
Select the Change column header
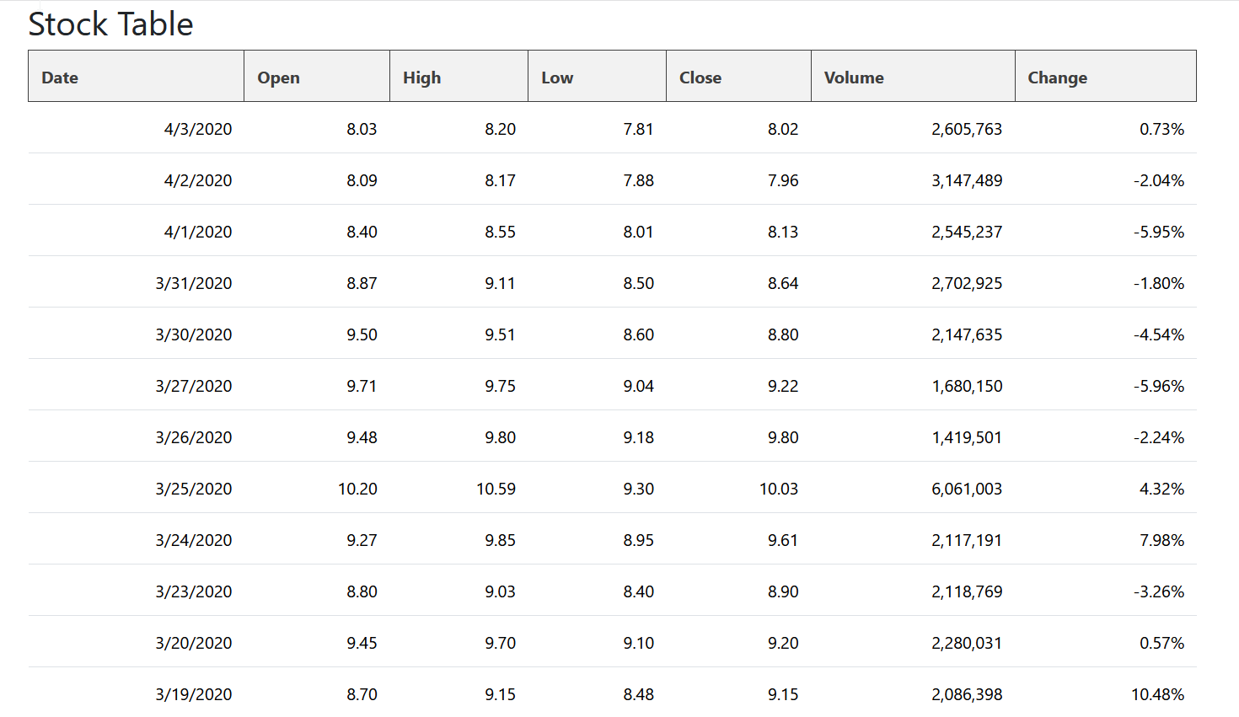coord(1057,78)
